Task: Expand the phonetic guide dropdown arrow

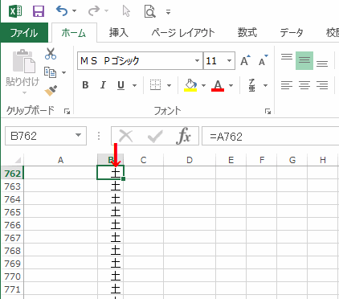Action: point(265,85)
